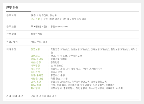Choose the 의복관련 category label
The height and width of the screenshot is (104, 144).
(x=35, y=66)
